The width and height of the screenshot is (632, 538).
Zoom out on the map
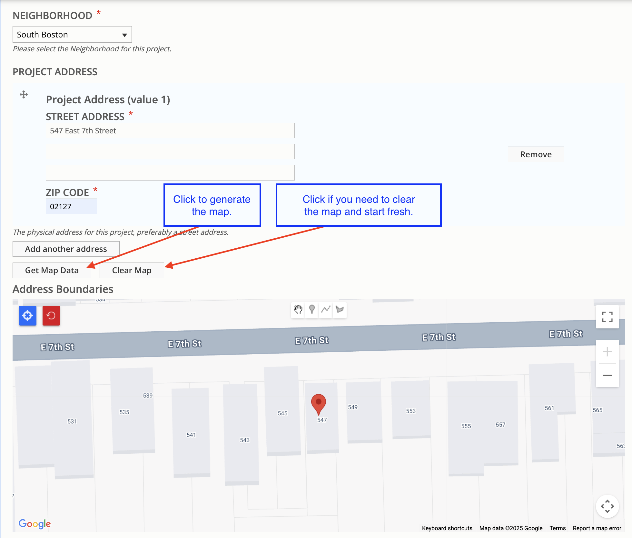click(x=607, y=376)
